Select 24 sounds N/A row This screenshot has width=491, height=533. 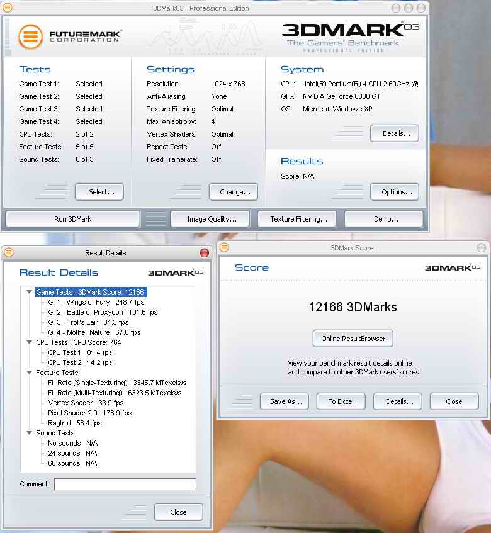click(72, 453)
